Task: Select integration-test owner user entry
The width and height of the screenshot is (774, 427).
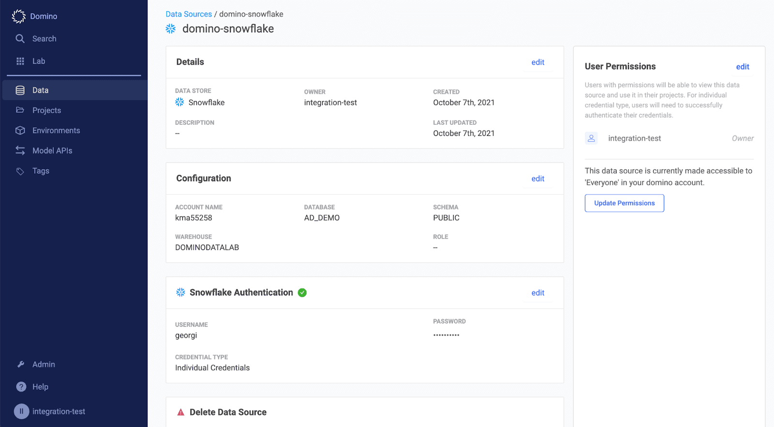Action: [669, 138]
